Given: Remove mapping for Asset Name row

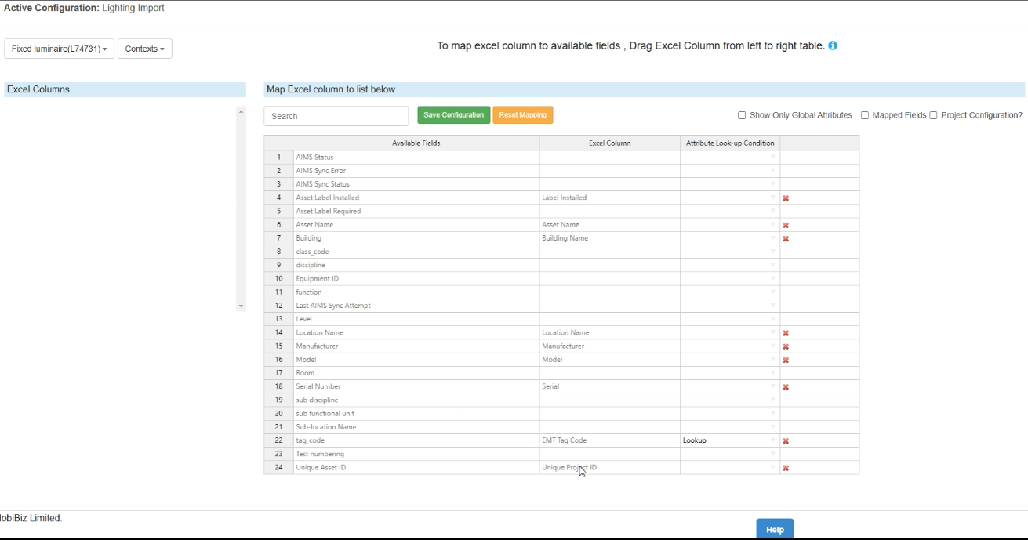Looking at the screenshot, I should [786, 225].
